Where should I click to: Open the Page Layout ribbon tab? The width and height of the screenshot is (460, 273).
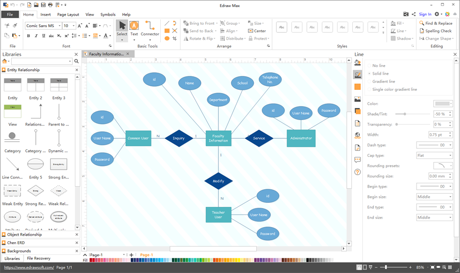68,15
